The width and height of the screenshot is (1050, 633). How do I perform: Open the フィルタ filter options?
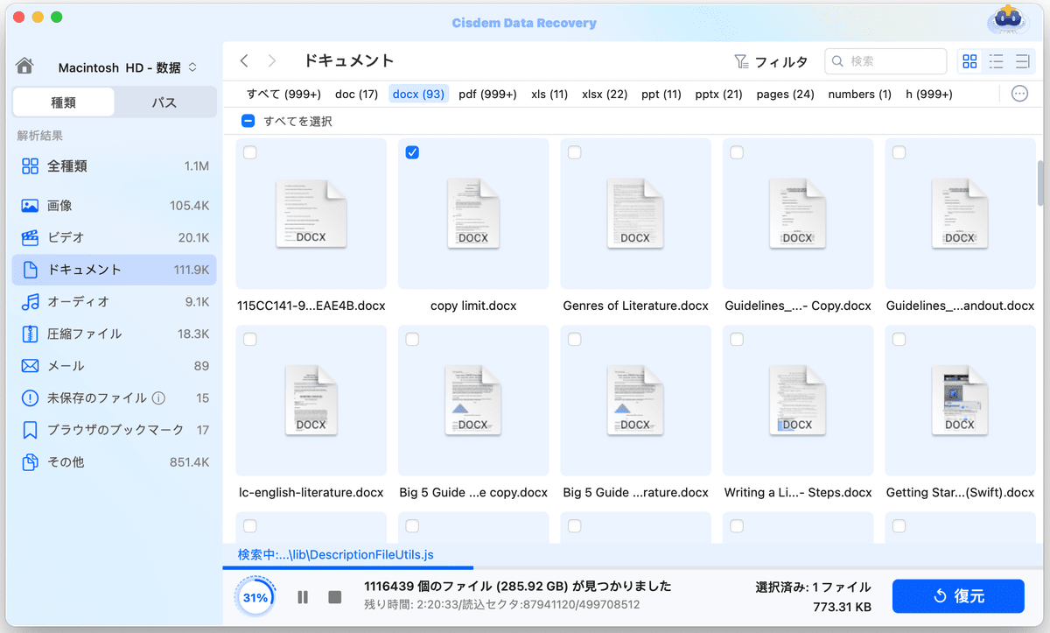coord(770,61)
